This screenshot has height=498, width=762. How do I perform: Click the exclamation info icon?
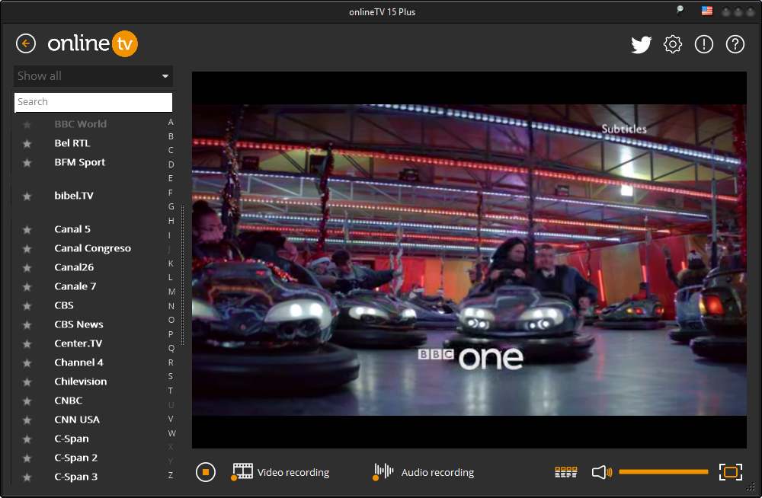(703, 44)
